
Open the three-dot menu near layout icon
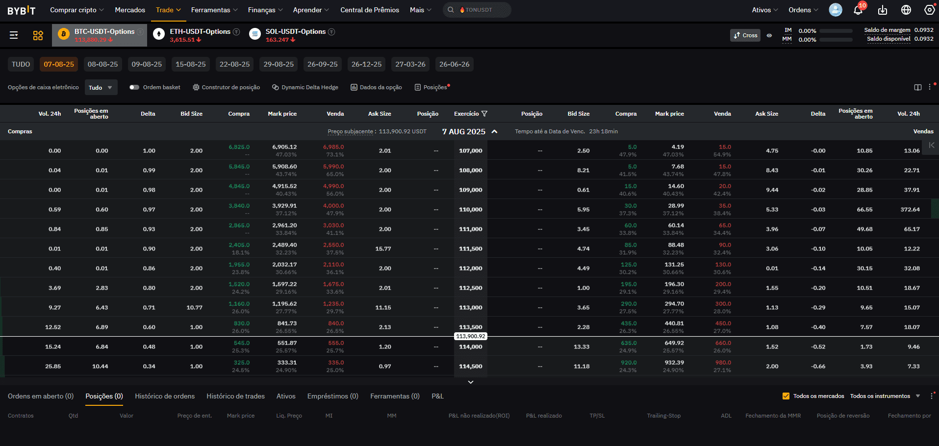click(930, 87)
